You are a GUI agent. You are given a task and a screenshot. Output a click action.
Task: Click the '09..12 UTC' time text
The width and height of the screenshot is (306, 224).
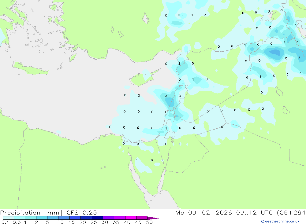tap(254, 212)
